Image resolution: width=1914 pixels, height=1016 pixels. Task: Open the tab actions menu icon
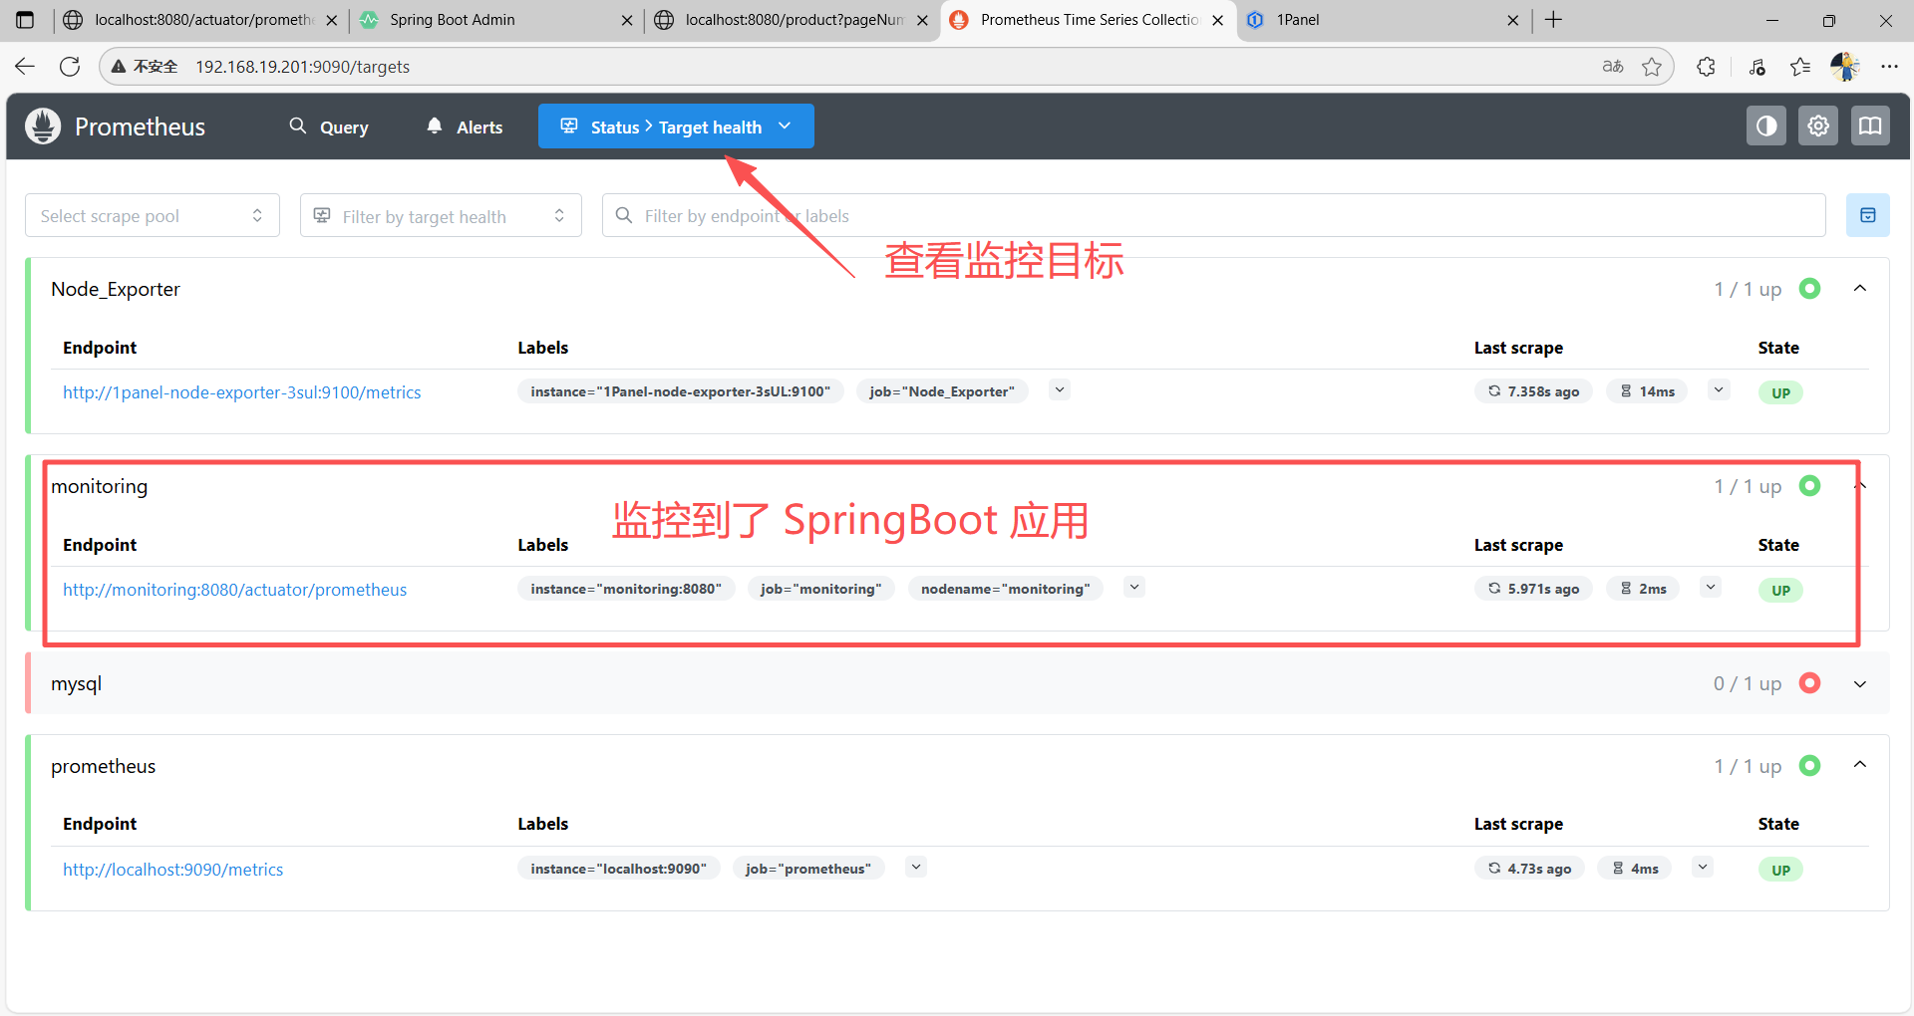(25, 20)
